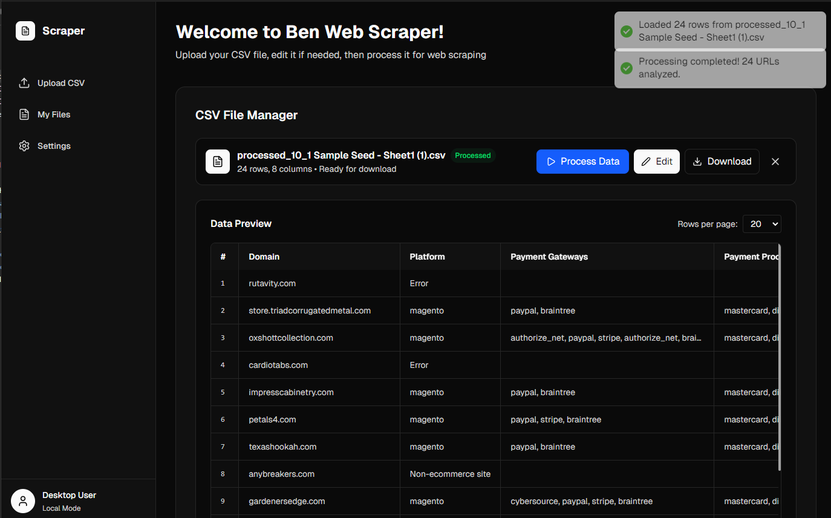Click the My Files document icon

[24, 114]
